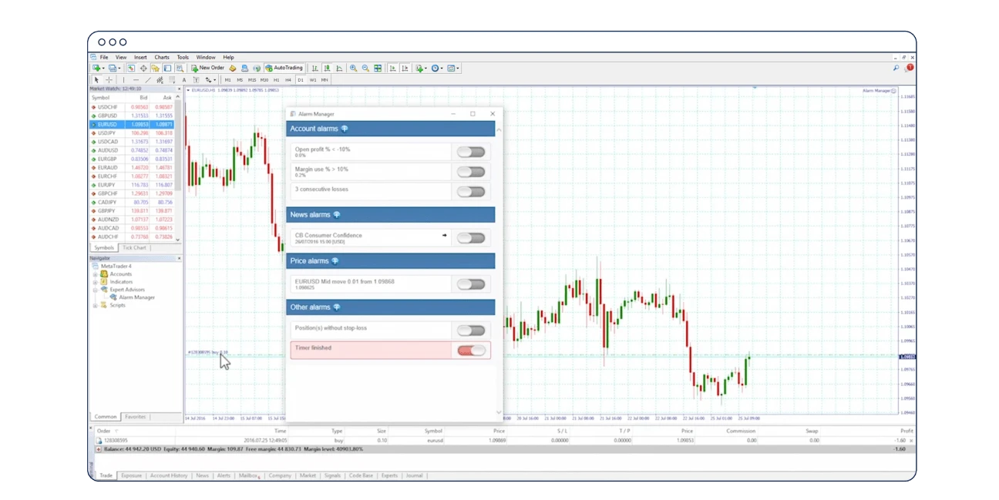Select the Trendline drawing tool
The height and width of the screenshot is (500, 999).
[x=148, y=79]
